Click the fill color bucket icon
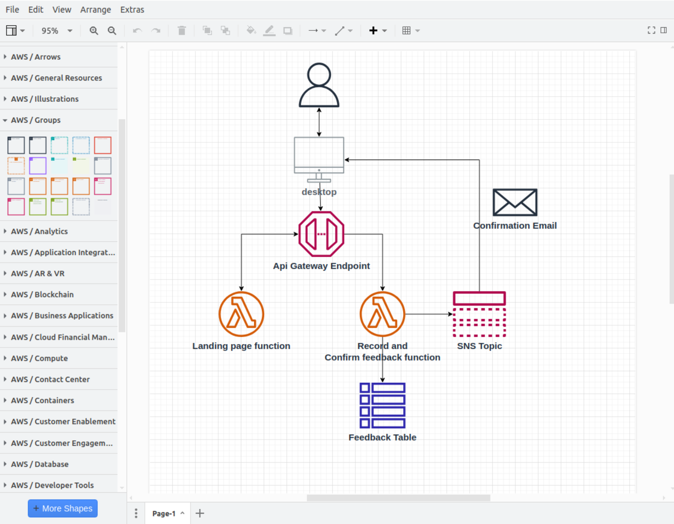This screenshot has width=674, height=524. [x=251, y=30]
